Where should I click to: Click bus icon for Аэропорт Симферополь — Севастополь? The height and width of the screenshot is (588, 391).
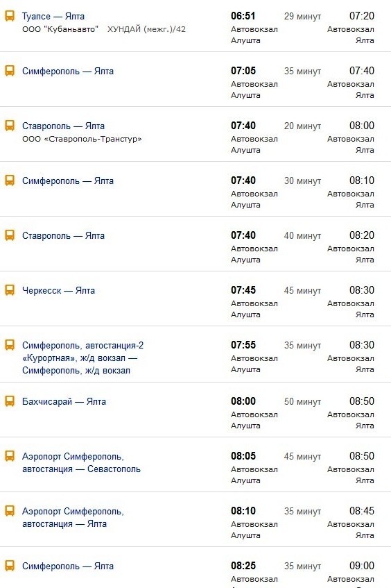click(x=10, y=456)
